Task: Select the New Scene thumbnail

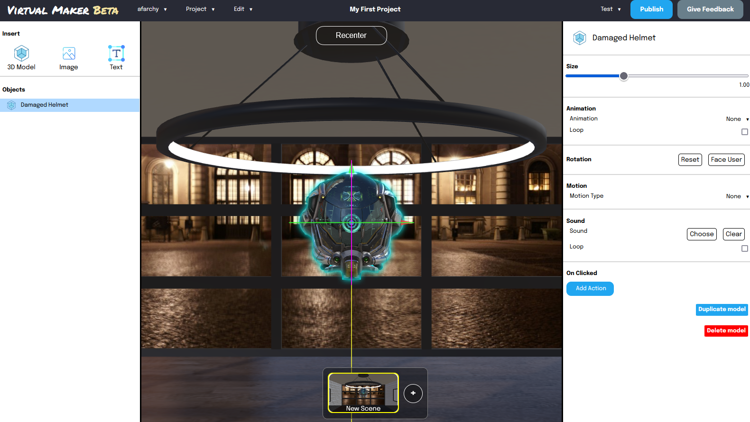Action: click(x=363, y=393)
